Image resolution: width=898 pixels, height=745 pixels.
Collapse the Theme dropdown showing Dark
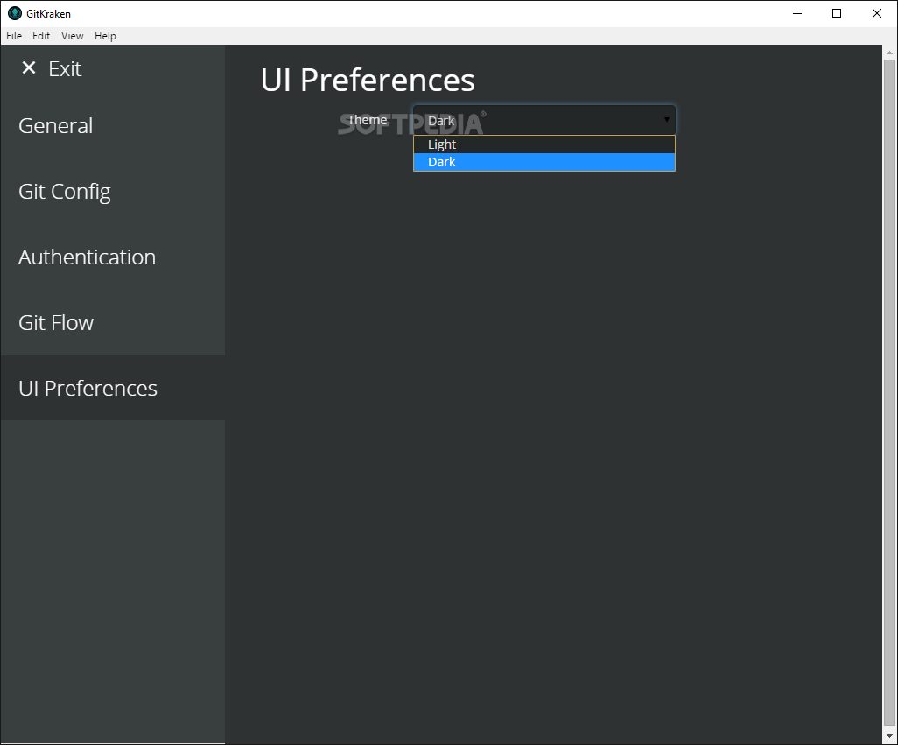[x=544, y=120]
